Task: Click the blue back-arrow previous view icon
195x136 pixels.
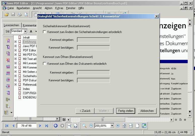Action: 55,126
